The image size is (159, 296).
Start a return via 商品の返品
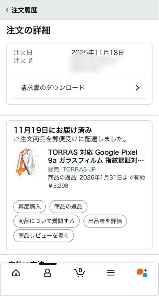[68, 207]
